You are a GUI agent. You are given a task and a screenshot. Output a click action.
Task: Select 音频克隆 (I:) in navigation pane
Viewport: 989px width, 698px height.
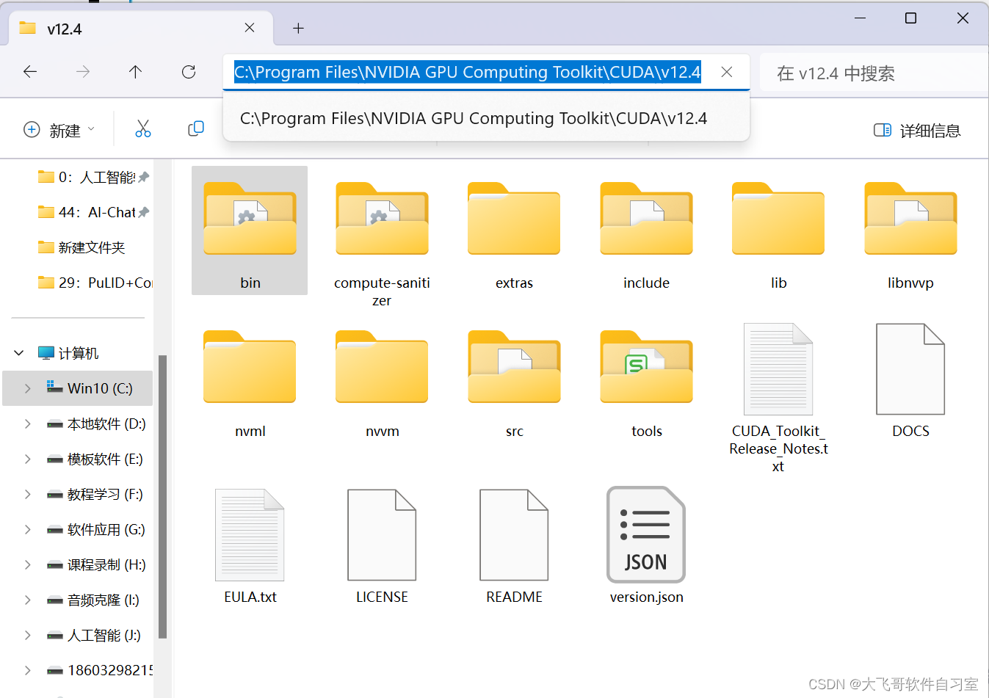[93, 600]
